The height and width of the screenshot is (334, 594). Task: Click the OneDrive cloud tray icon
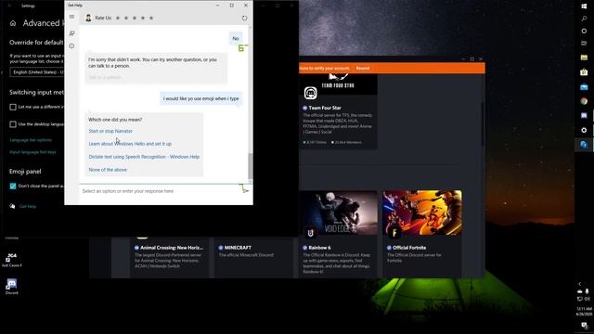pos(579,291)
